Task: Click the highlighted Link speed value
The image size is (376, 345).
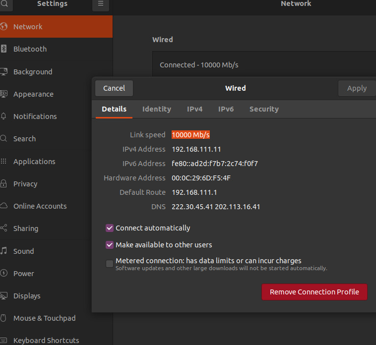Action: pyautogui.click(x=191, y=135)
